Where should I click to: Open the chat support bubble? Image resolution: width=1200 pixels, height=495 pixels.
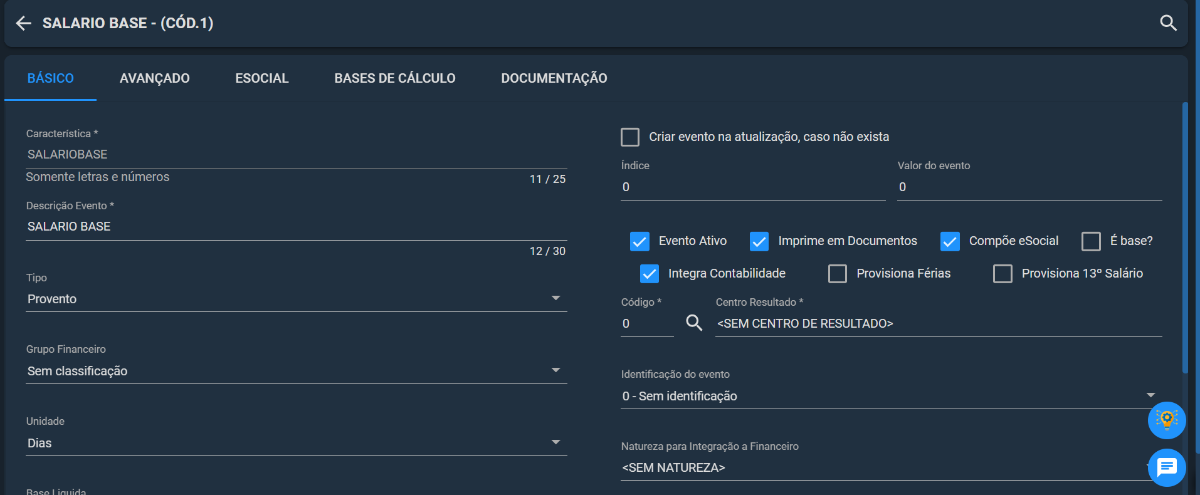1167,467
